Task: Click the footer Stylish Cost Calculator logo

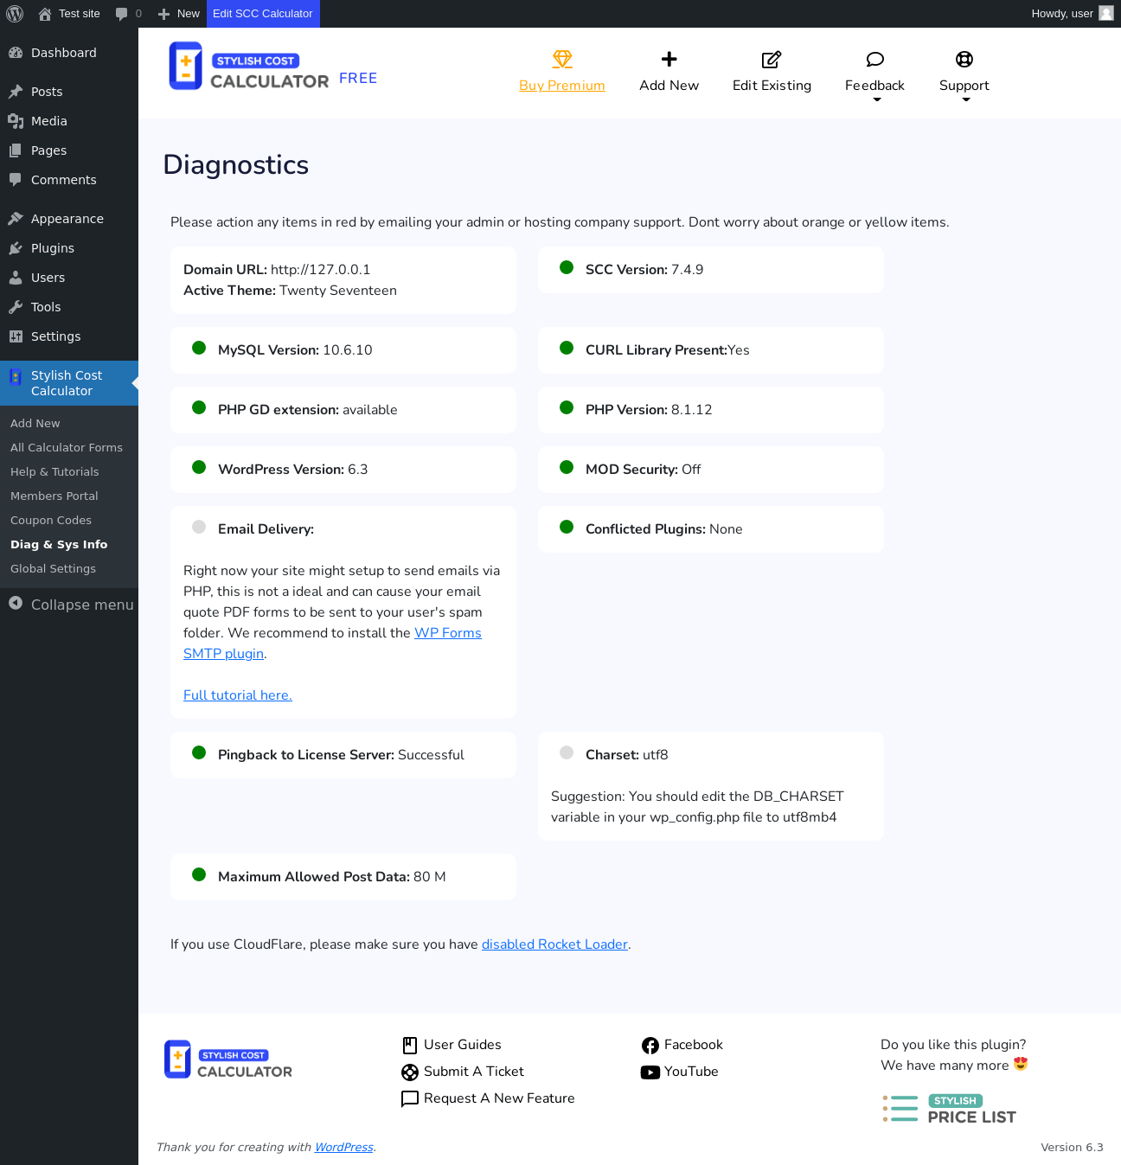Action: pyautogui.click(x=228, y=1059)
